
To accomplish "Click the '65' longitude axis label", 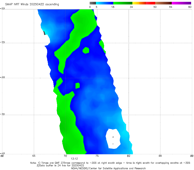I will click(34, 156).
